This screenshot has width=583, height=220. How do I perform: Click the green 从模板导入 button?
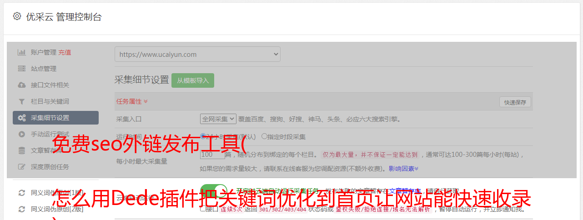(193, 80)
